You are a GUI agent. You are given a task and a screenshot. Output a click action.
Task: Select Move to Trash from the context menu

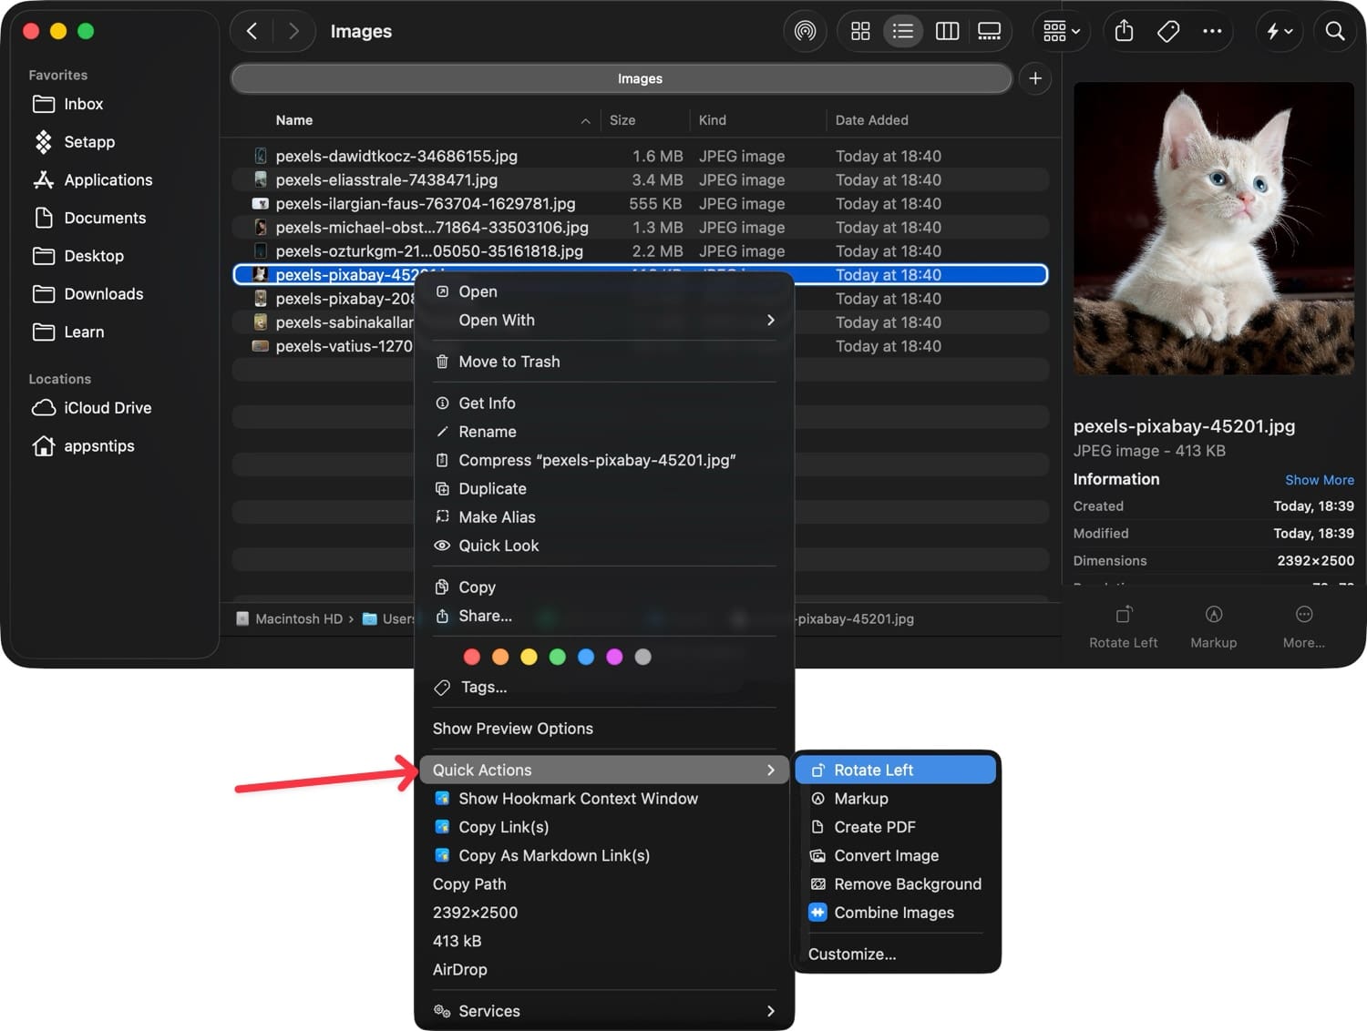[509, 361]
